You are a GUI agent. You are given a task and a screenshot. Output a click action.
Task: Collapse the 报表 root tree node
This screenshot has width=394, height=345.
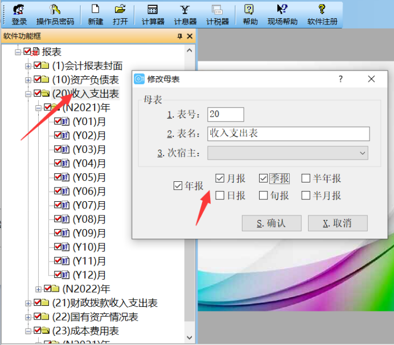(x=18, y=52)
